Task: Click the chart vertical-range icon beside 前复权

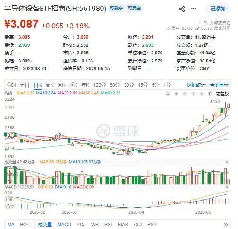Action: click(x=210, y=94)
